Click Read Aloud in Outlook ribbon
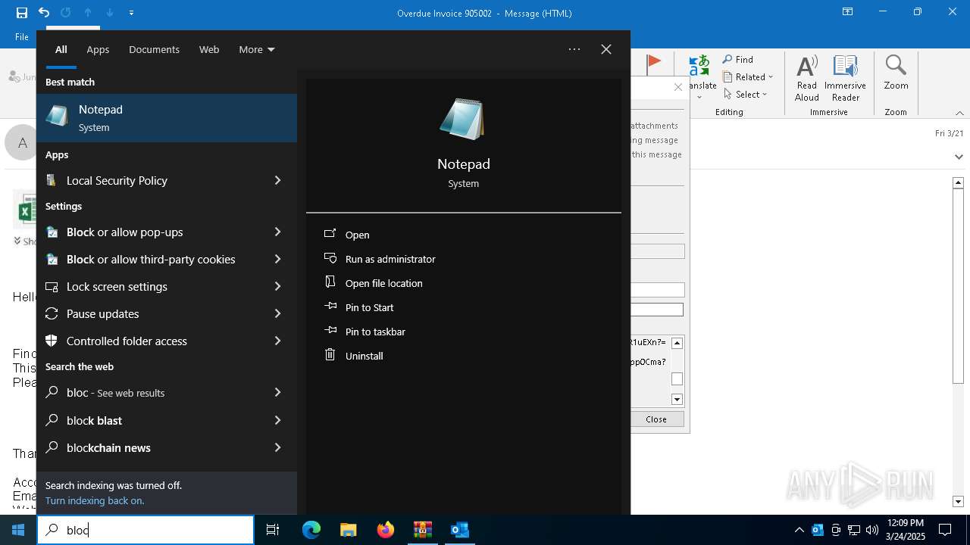 point(807,78)
